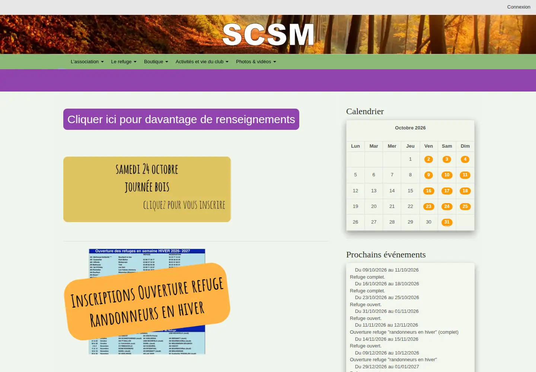Open event Du 16/10/2026 au 18/10/2026
The width and height of the screenshot is (536, 372).
(x=387, y=284)
